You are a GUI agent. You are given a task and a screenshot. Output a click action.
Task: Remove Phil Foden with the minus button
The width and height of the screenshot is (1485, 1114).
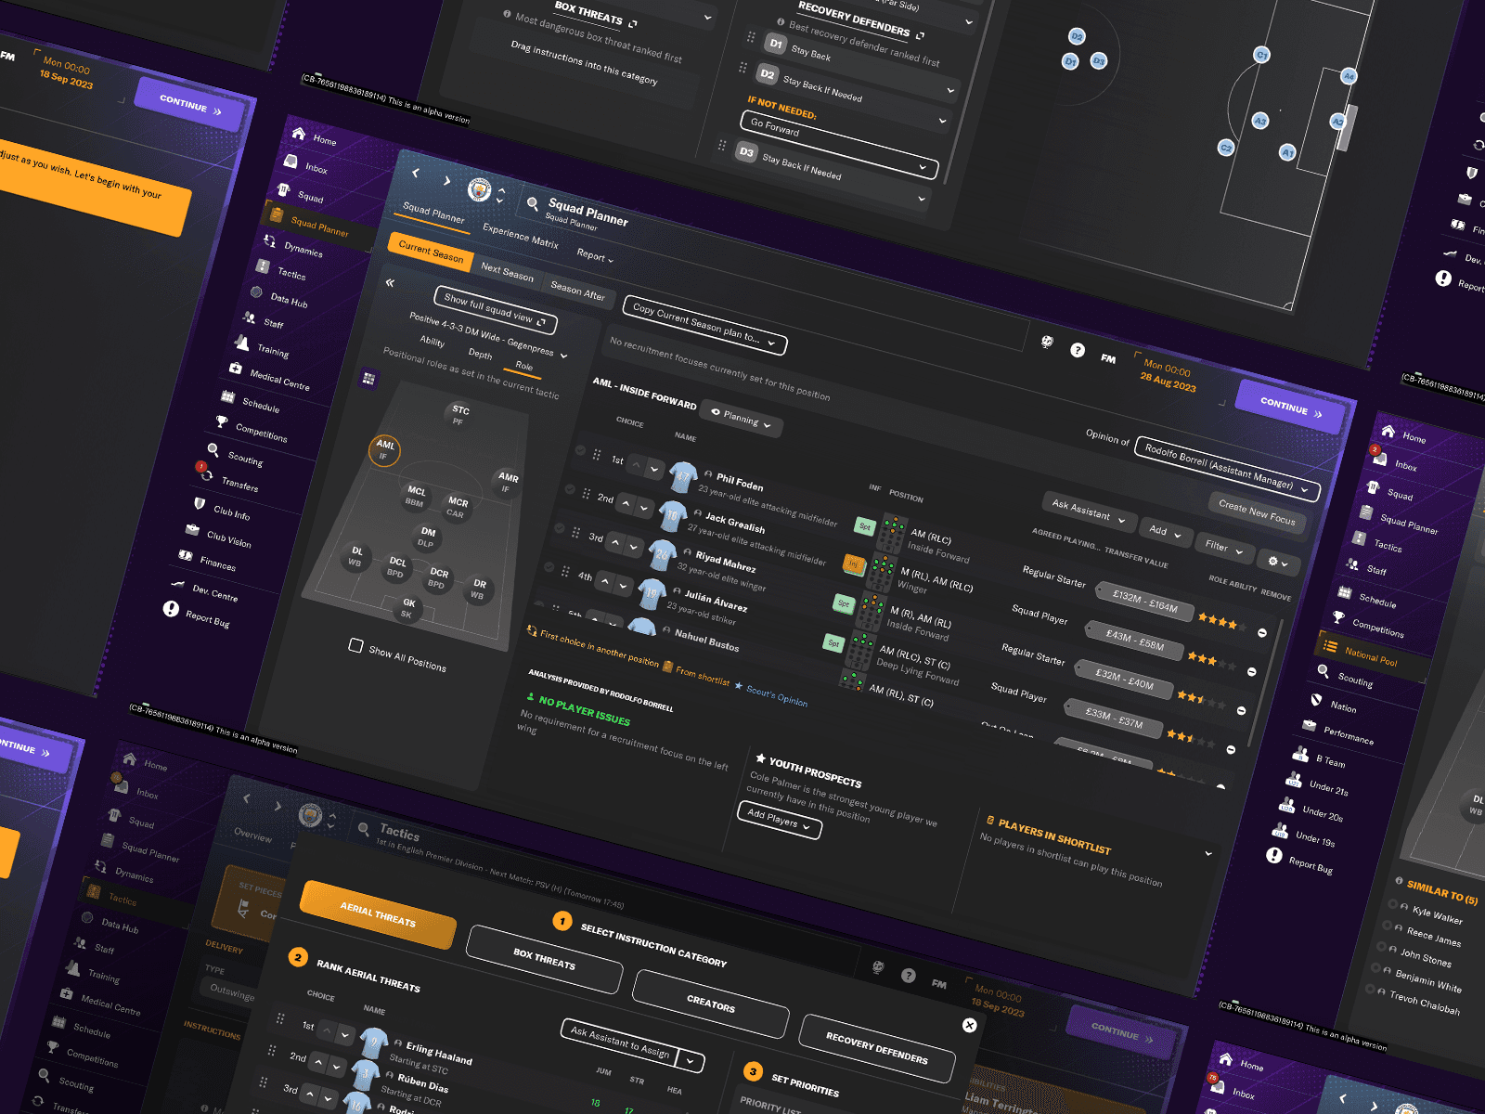[x=1261, y=632]
